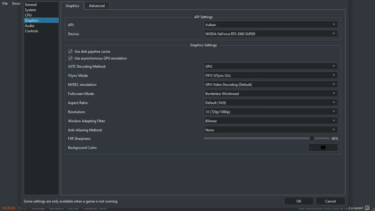Open the Fullscreen Mode dropdown
This screenshot has width=375, height=211.
(271, 93)
